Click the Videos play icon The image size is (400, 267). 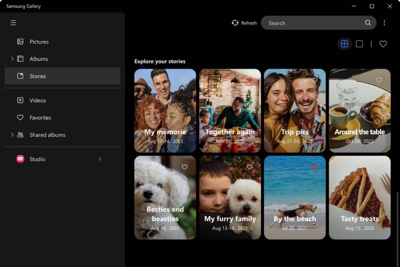pyautogui.click(x=20, y=100)
